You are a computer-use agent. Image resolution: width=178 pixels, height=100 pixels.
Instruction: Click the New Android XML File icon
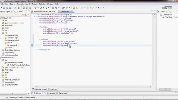30,8
